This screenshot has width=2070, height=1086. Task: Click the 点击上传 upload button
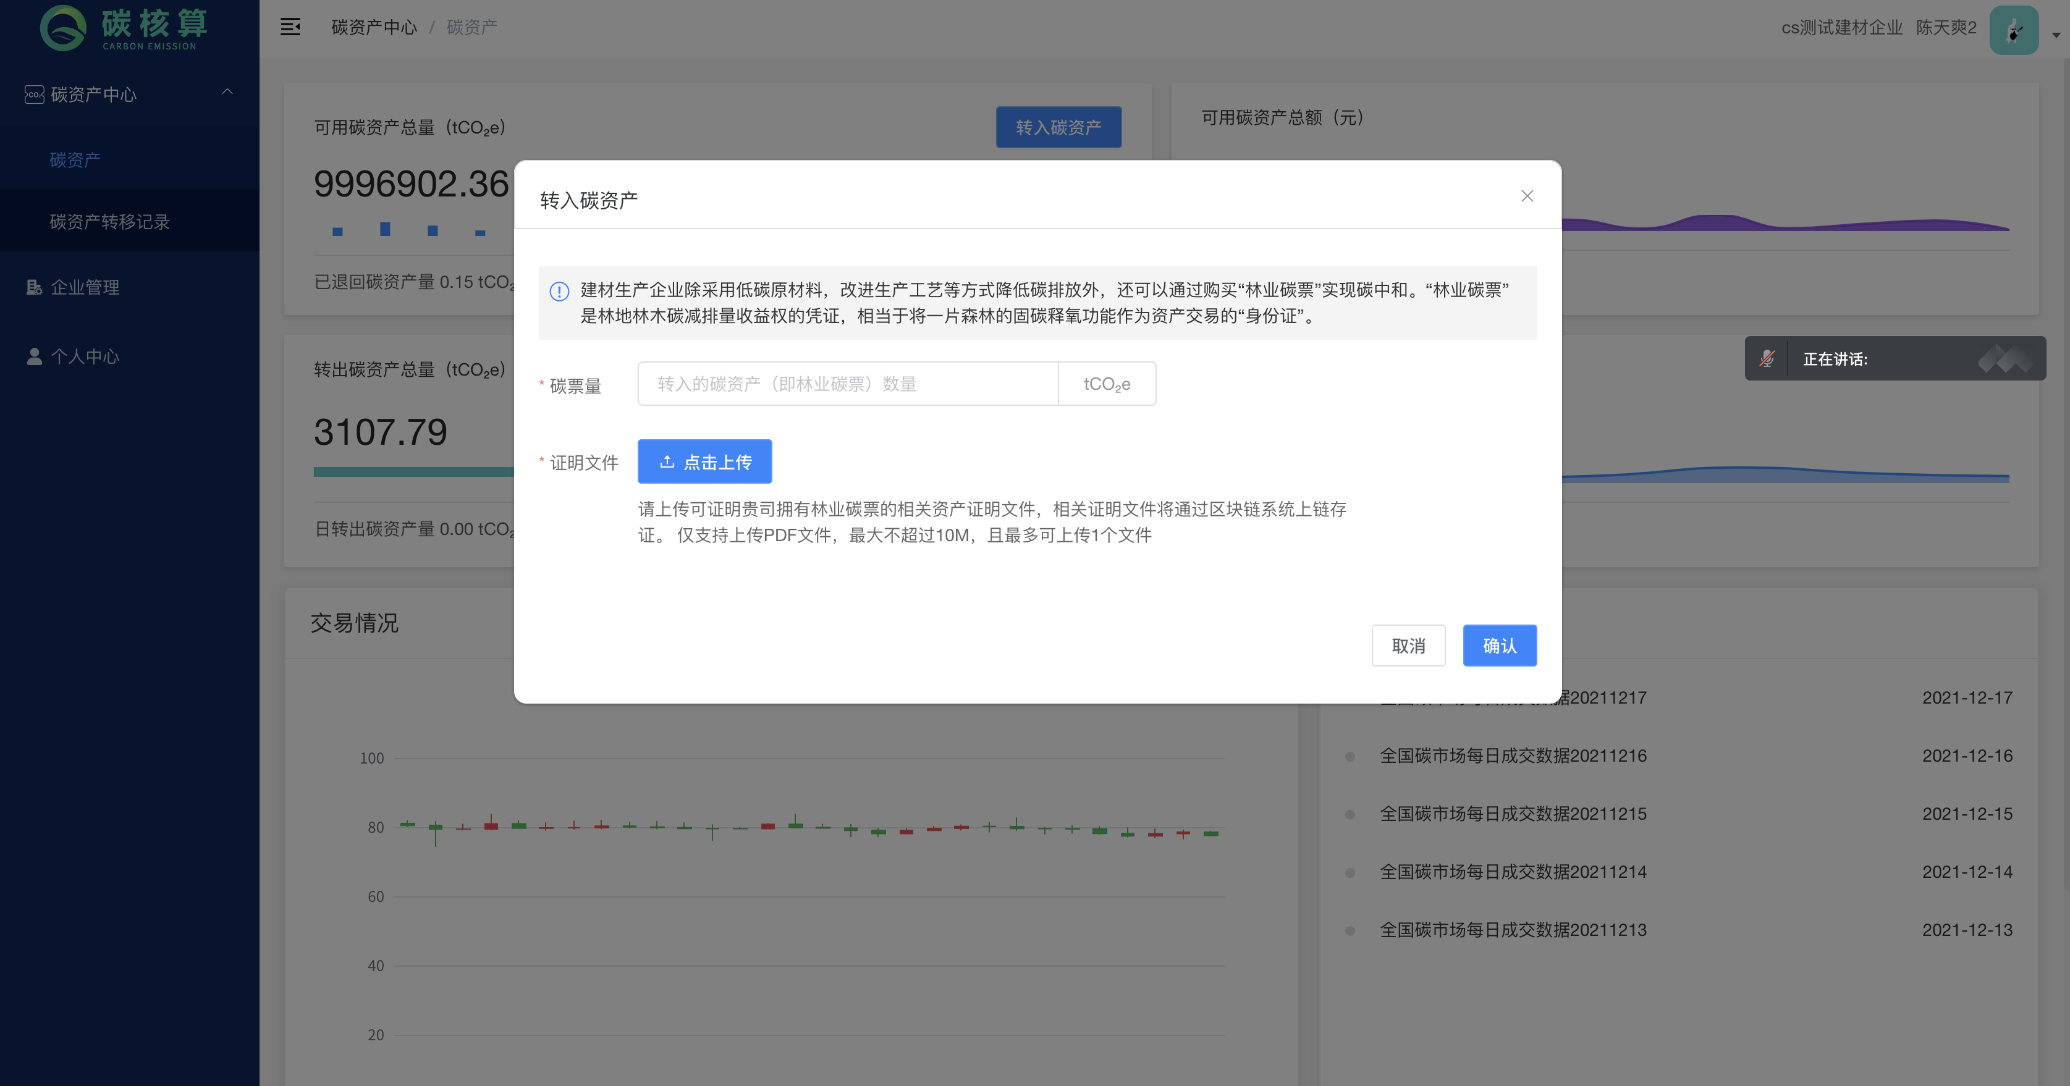pos(704,462)
